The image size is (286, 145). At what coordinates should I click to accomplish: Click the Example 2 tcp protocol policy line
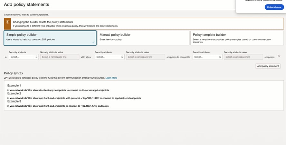74,98
